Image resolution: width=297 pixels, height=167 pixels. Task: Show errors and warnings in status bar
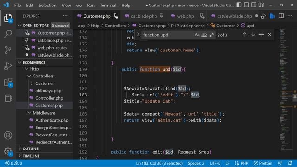click(x=13, y=163)
